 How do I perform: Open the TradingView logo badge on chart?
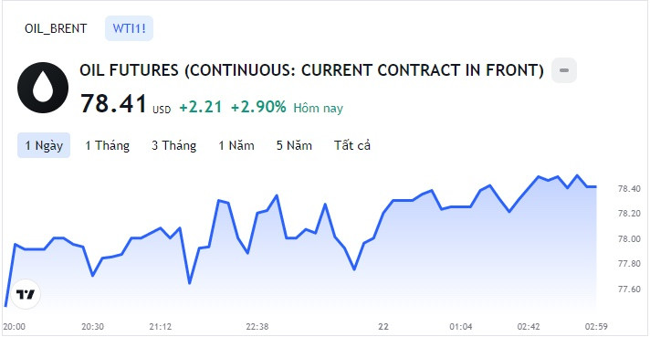[26, 294]
